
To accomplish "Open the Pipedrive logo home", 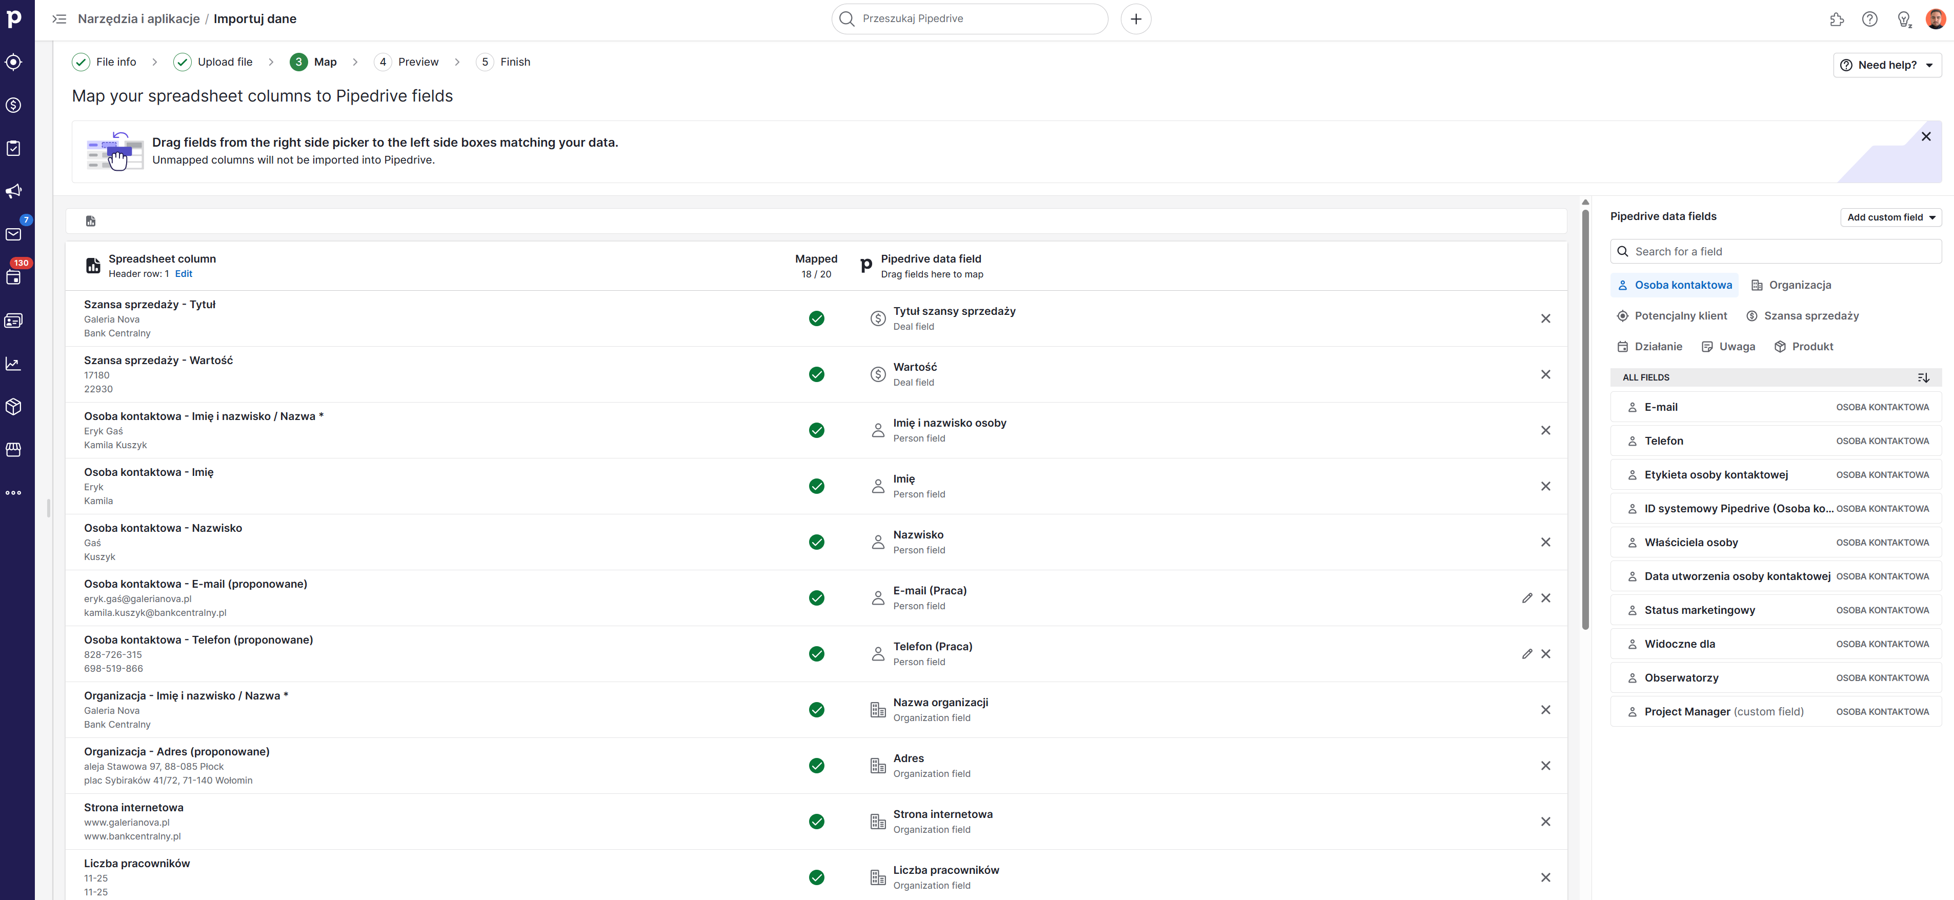I will click(14, 18).
